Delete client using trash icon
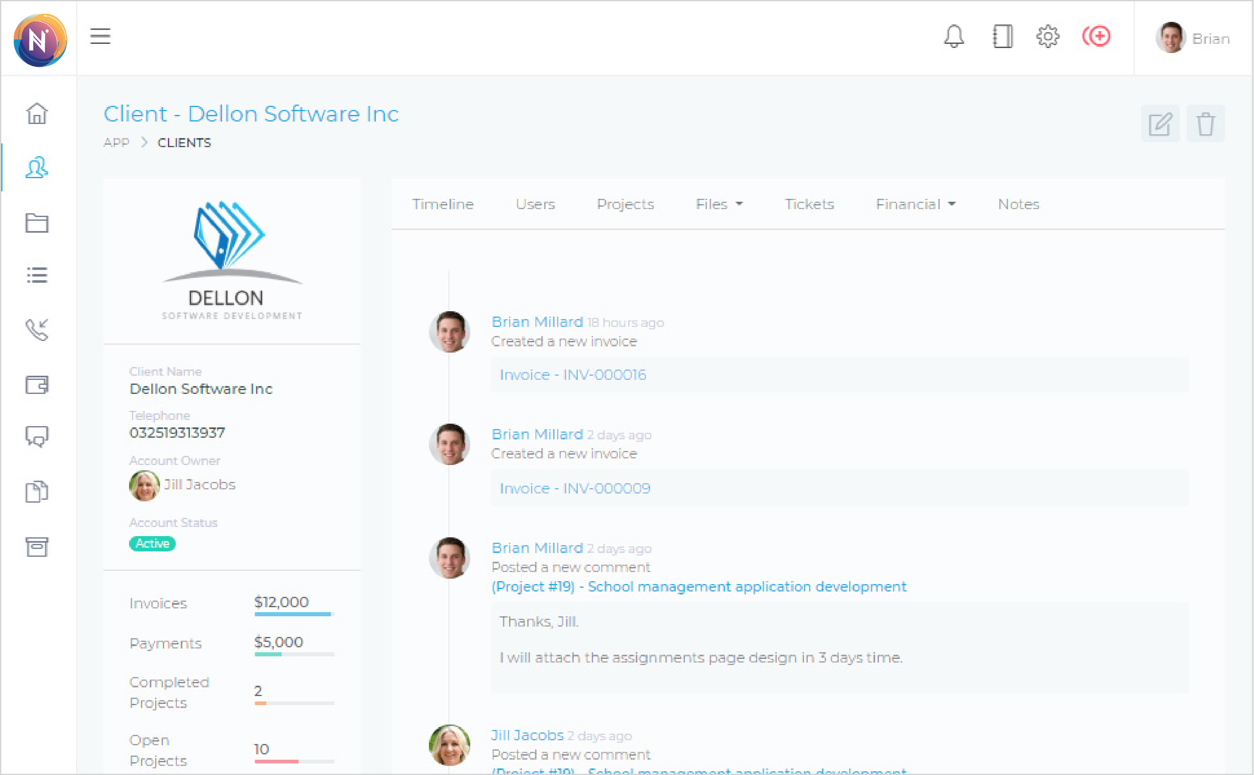 (1205, 124)
